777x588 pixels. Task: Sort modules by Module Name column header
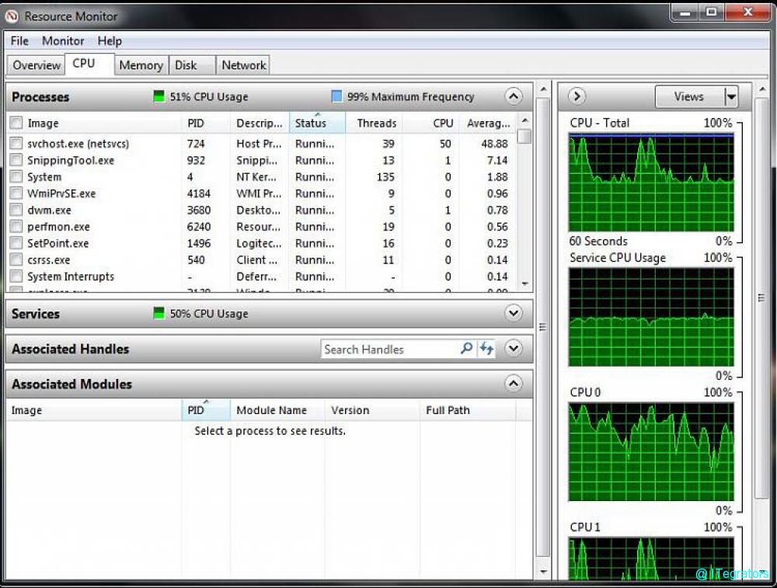[x=277, y=410]
